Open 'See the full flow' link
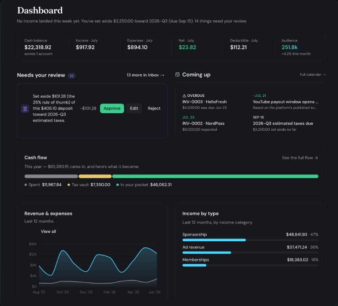338x306 pixels. point(300,158)
